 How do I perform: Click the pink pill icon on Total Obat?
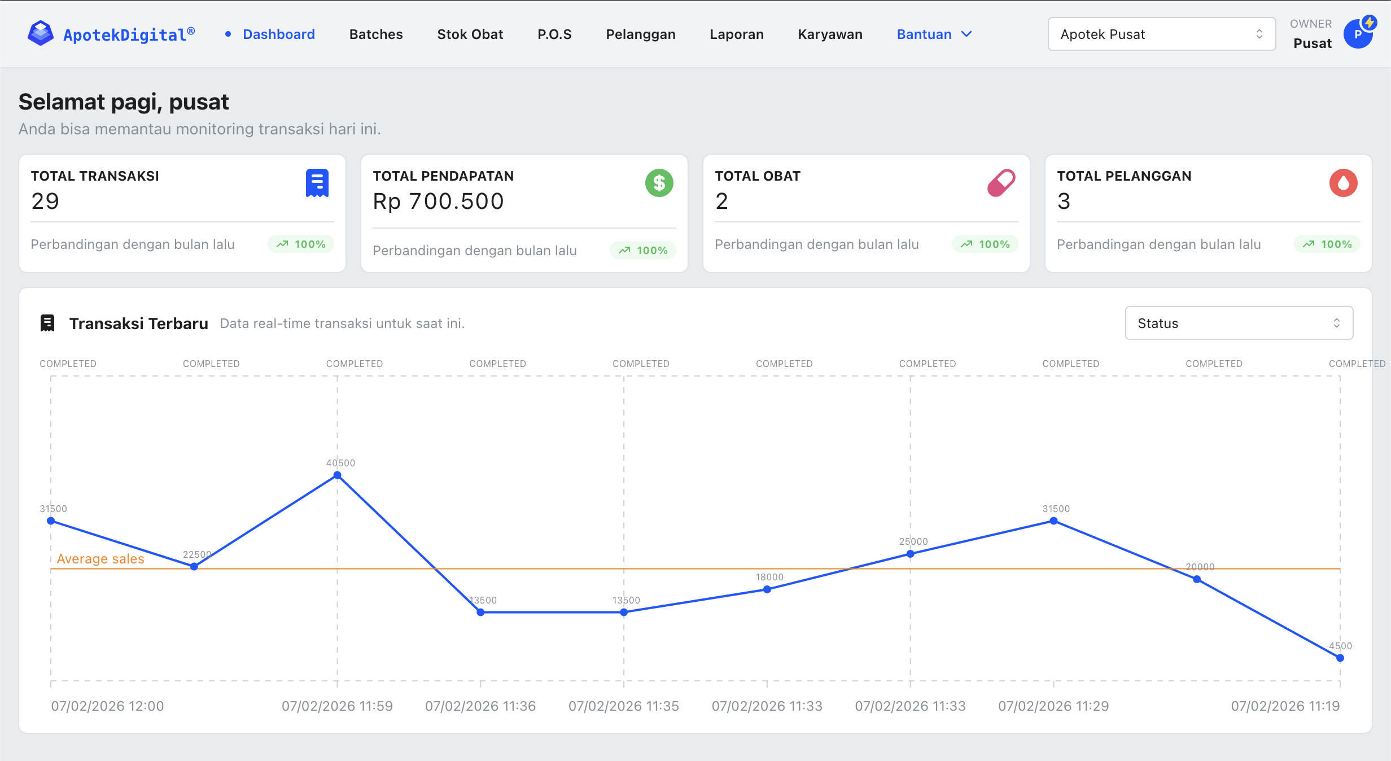pyautogui.click(x=1001, y=183)
